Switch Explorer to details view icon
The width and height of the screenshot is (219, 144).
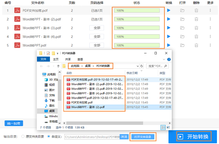click(x=163, y=127)
